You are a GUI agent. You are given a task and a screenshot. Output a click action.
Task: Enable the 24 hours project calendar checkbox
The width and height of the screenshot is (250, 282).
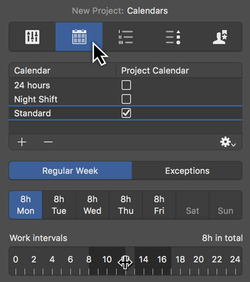pyautogui.click(x=126, y=85)
